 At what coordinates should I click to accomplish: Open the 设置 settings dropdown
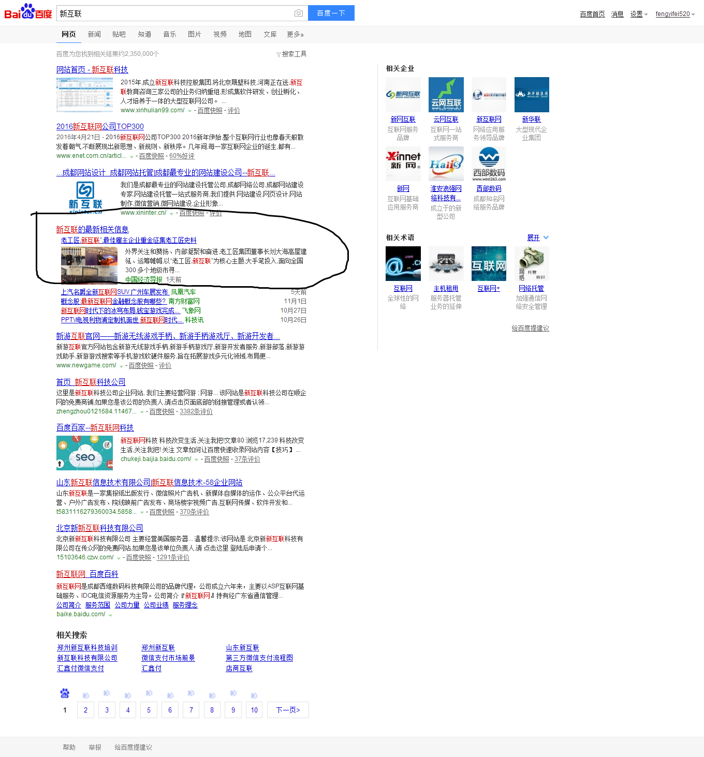639,14
